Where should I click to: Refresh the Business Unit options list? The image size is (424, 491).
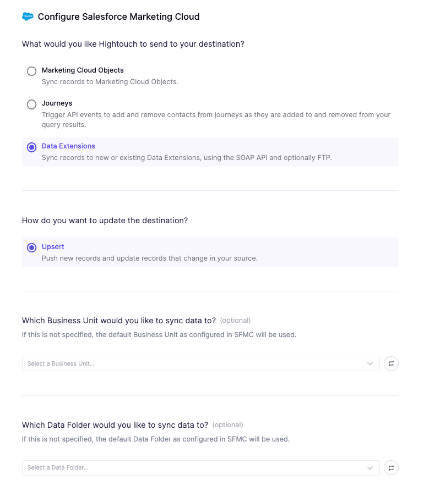[391, 363]
